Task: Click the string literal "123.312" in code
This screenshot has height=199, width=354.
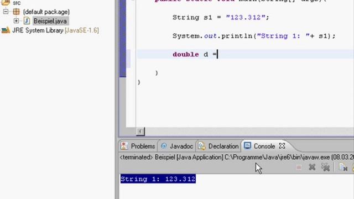Action: point(246,17)
